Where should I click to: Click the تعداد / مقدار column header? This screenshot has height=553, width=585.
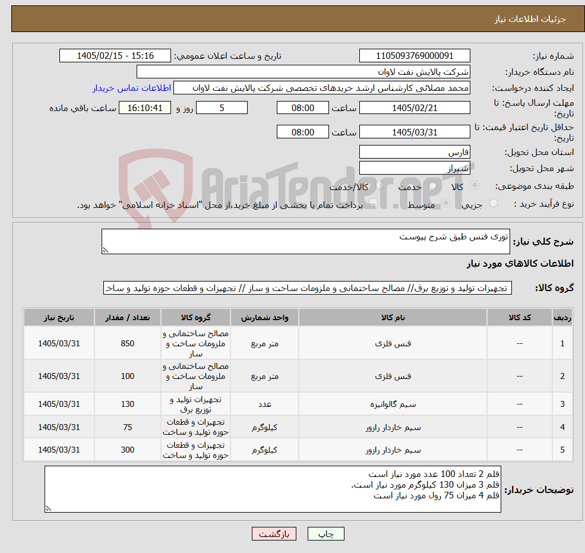(x=128, y=317)
